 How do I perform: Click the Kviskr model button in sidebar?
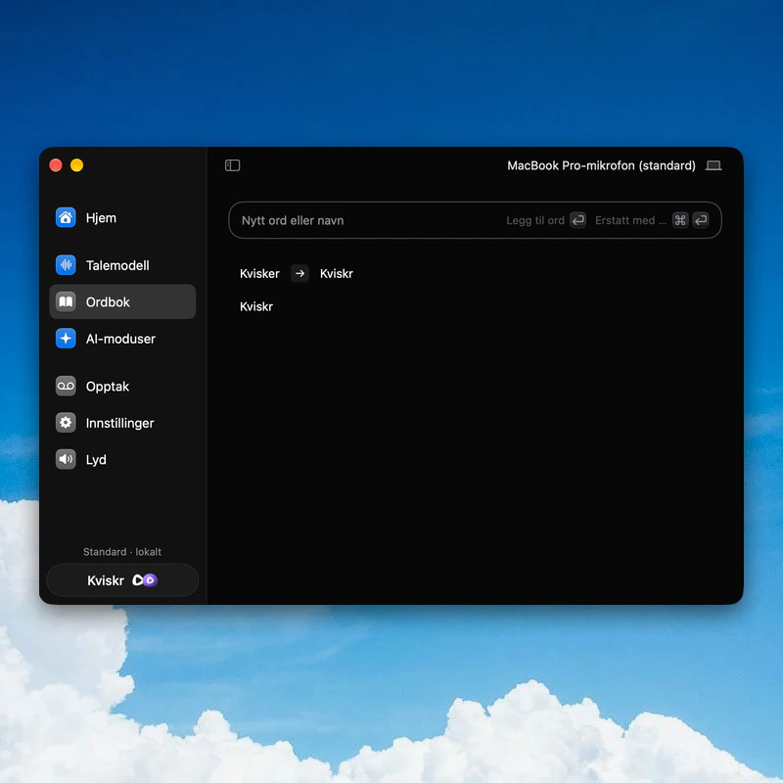pos(122,580)
